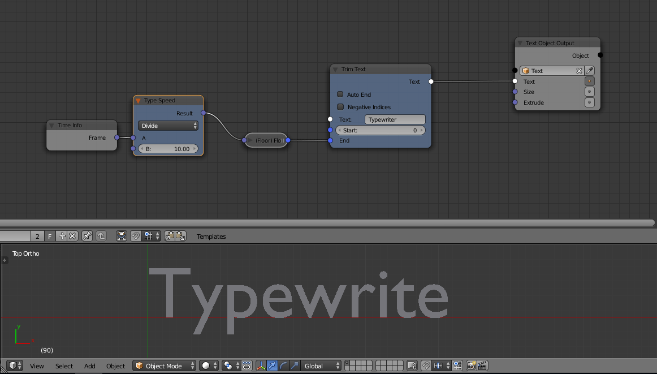Enable Negative Indices in the Trim Text node

tap(340, 107)
